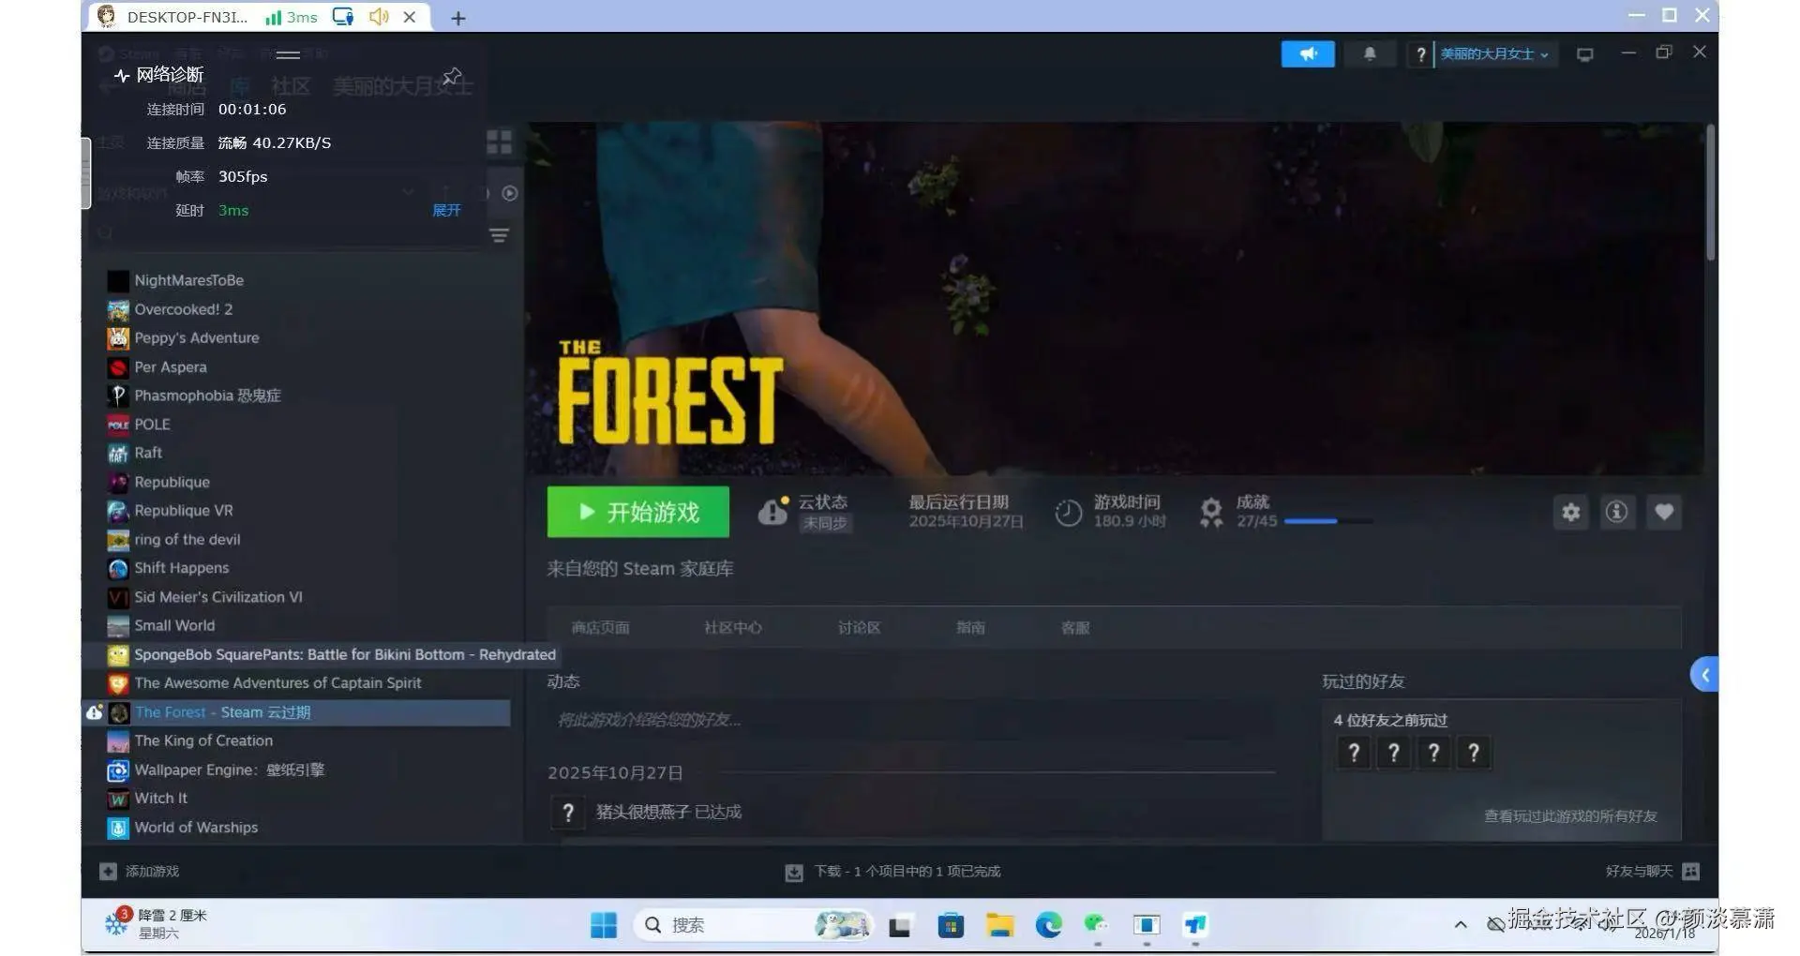Open the Windows Start menu

click(604, 925)
